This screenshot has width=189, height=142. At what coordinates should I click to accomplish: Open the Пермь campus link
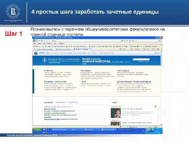coord(84,64)
